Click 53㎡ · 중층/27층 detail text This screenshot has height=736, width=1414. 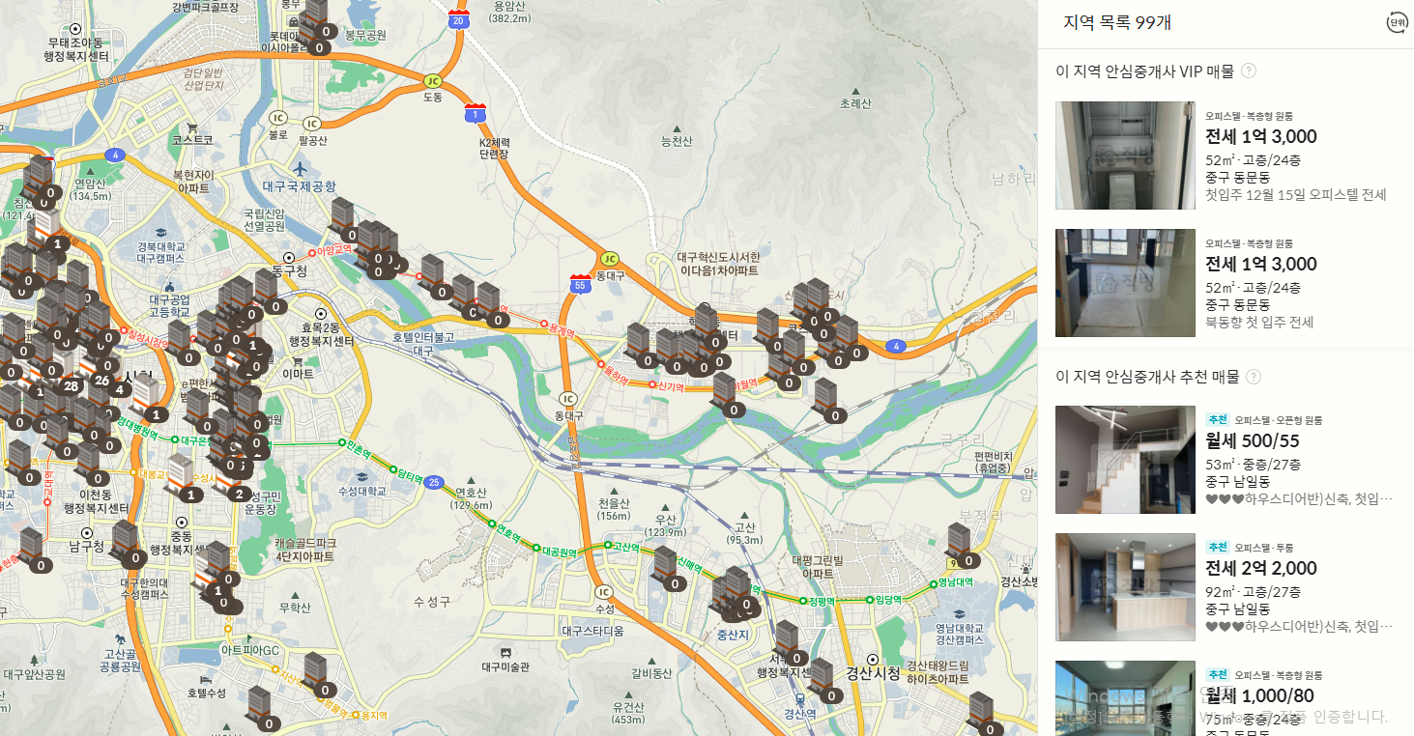(x=1253, y=464)
